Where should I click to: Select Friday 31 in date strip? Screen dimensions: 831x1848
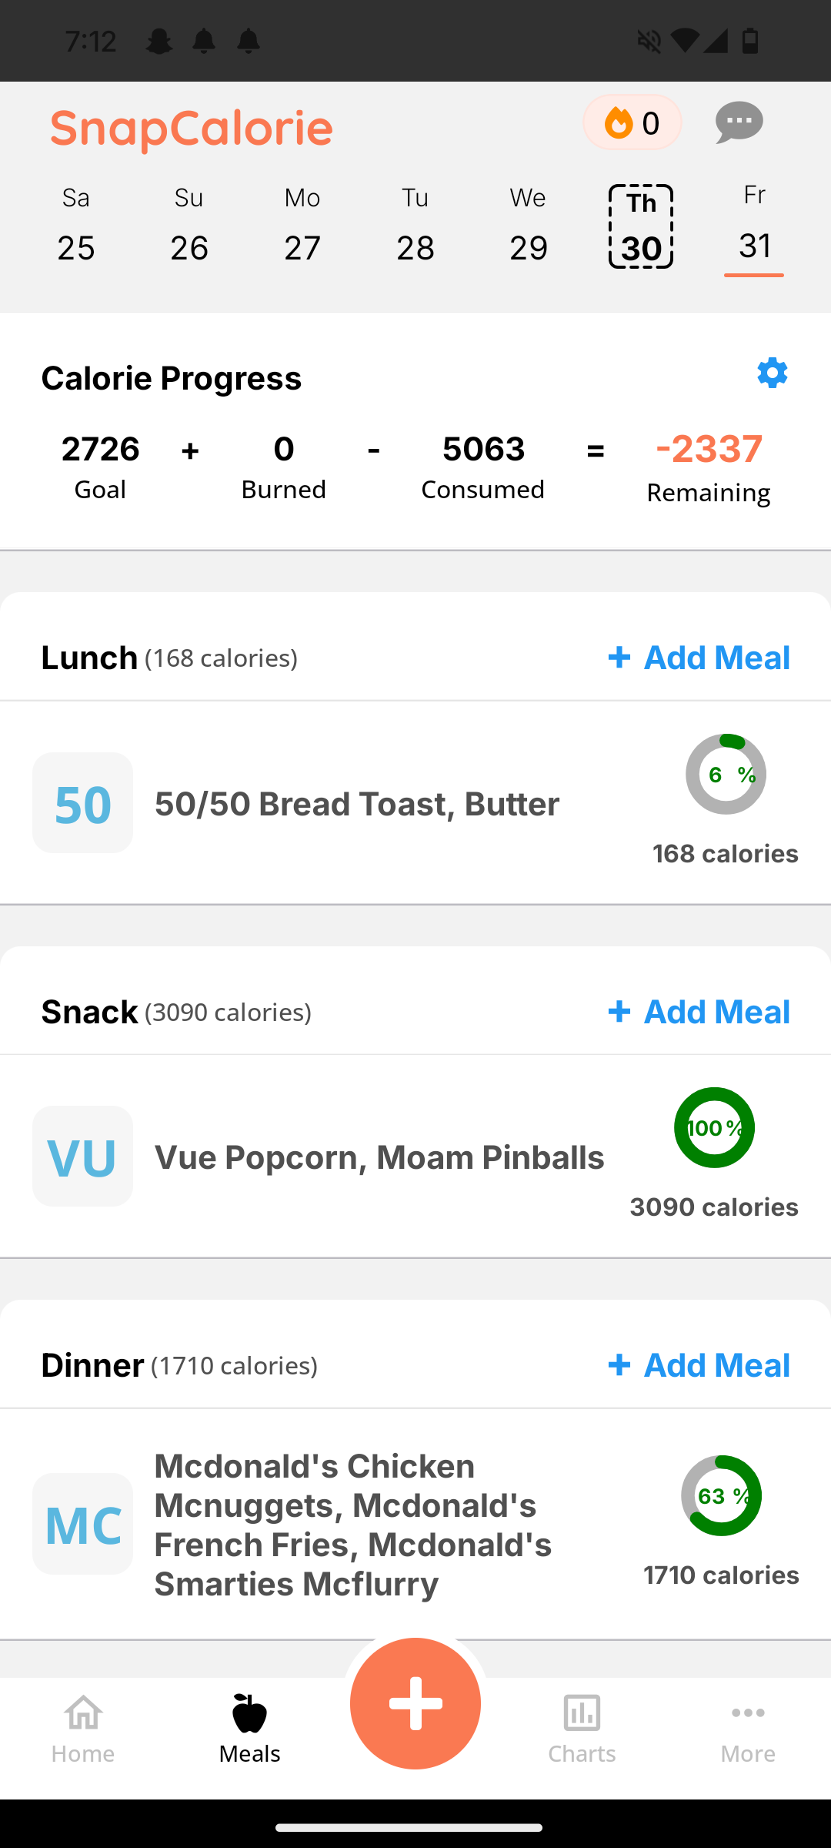coord(754,228)
